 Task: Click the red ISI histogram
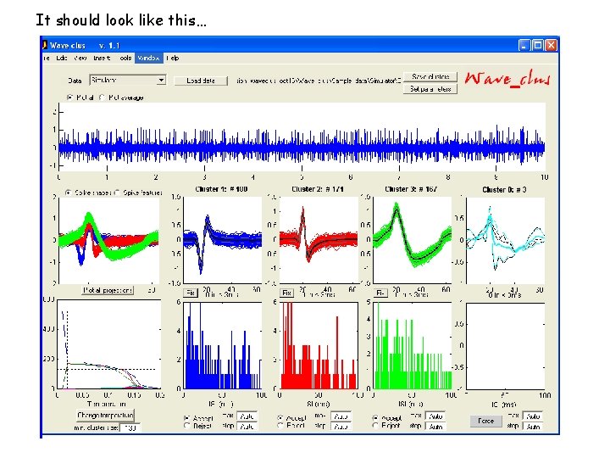tap(319, 346)
